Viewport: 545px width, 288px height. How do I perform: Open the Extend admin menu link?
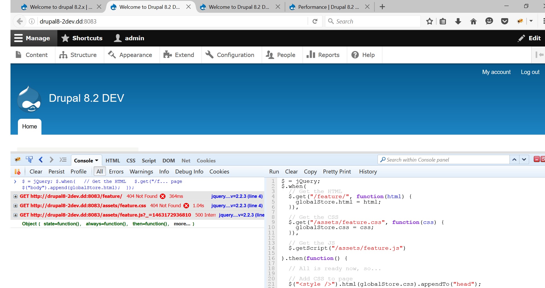tap(179, 55)
